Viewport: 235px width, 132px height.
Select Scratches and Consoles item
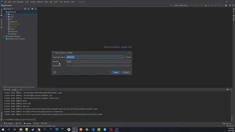(x=15, y=39)
